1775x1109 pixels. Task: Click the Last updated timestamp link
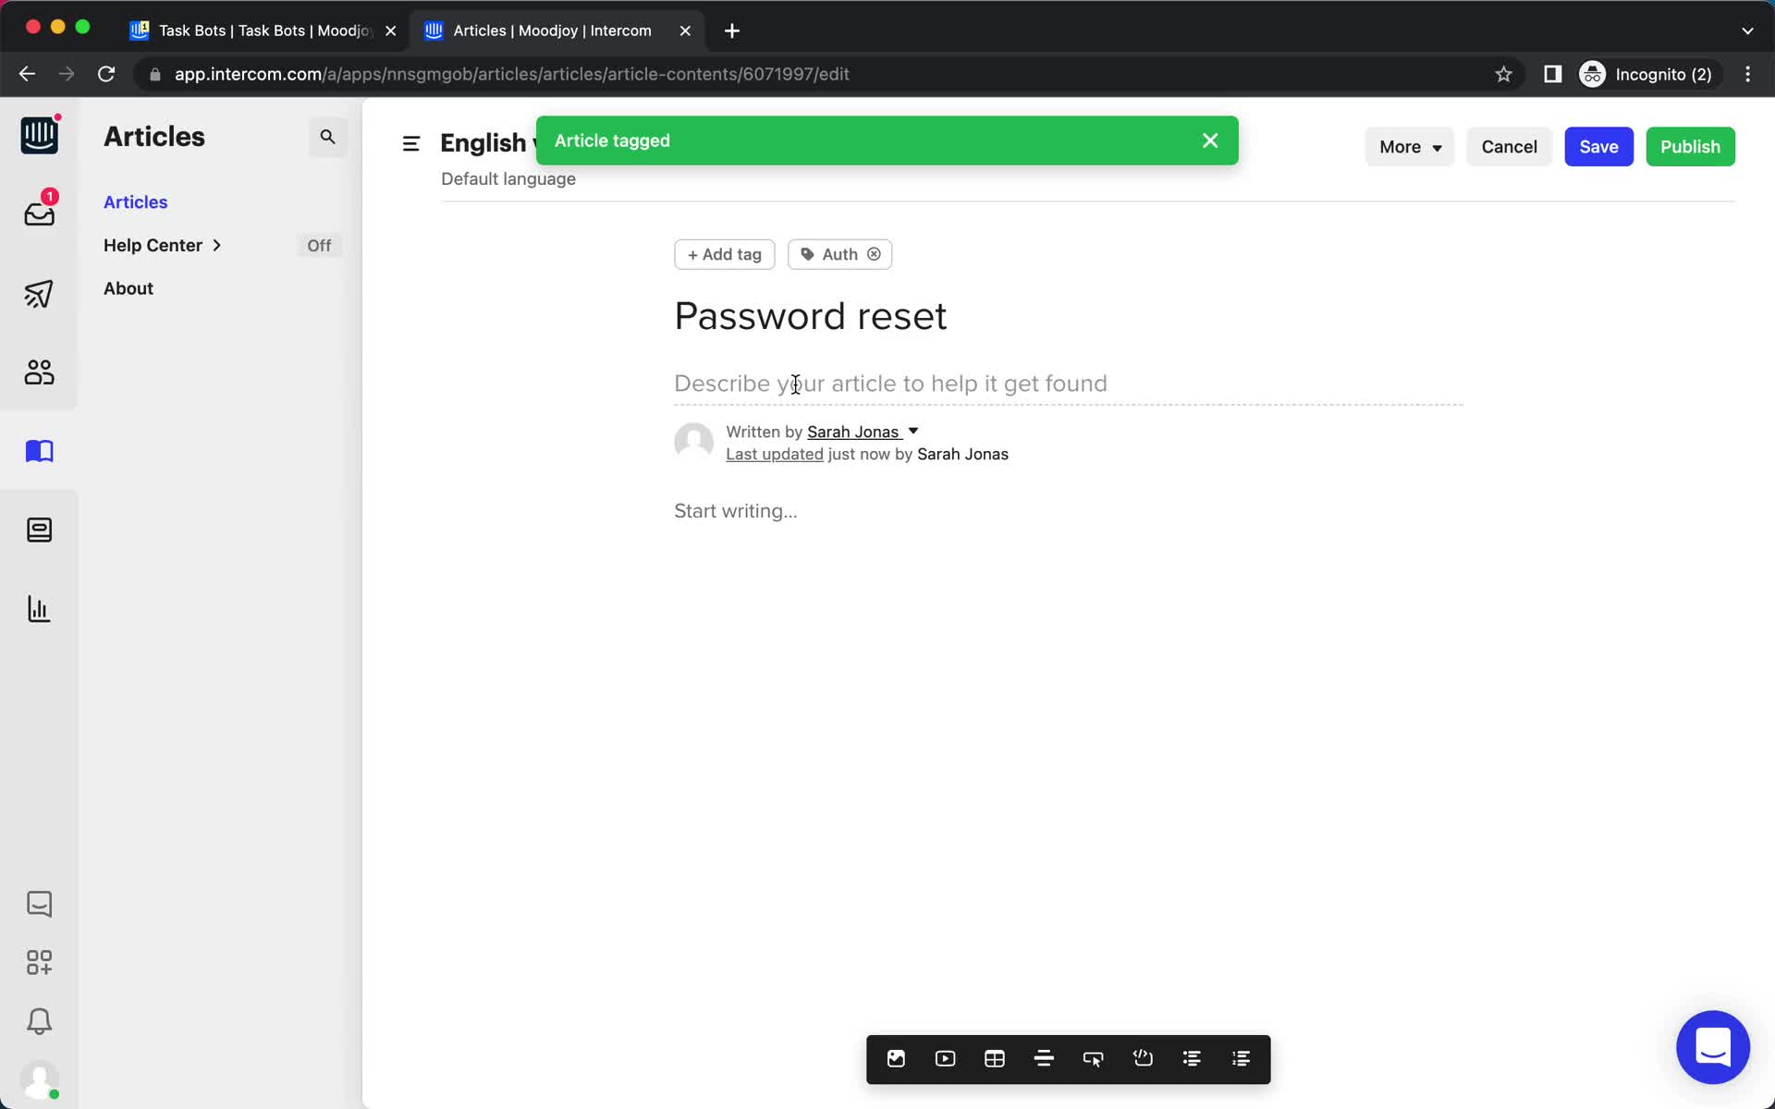tap(775, 454)
